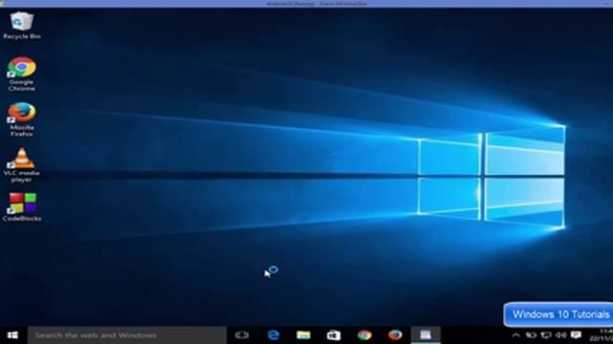Show hidden system tray icons

(x=516, y=335)
